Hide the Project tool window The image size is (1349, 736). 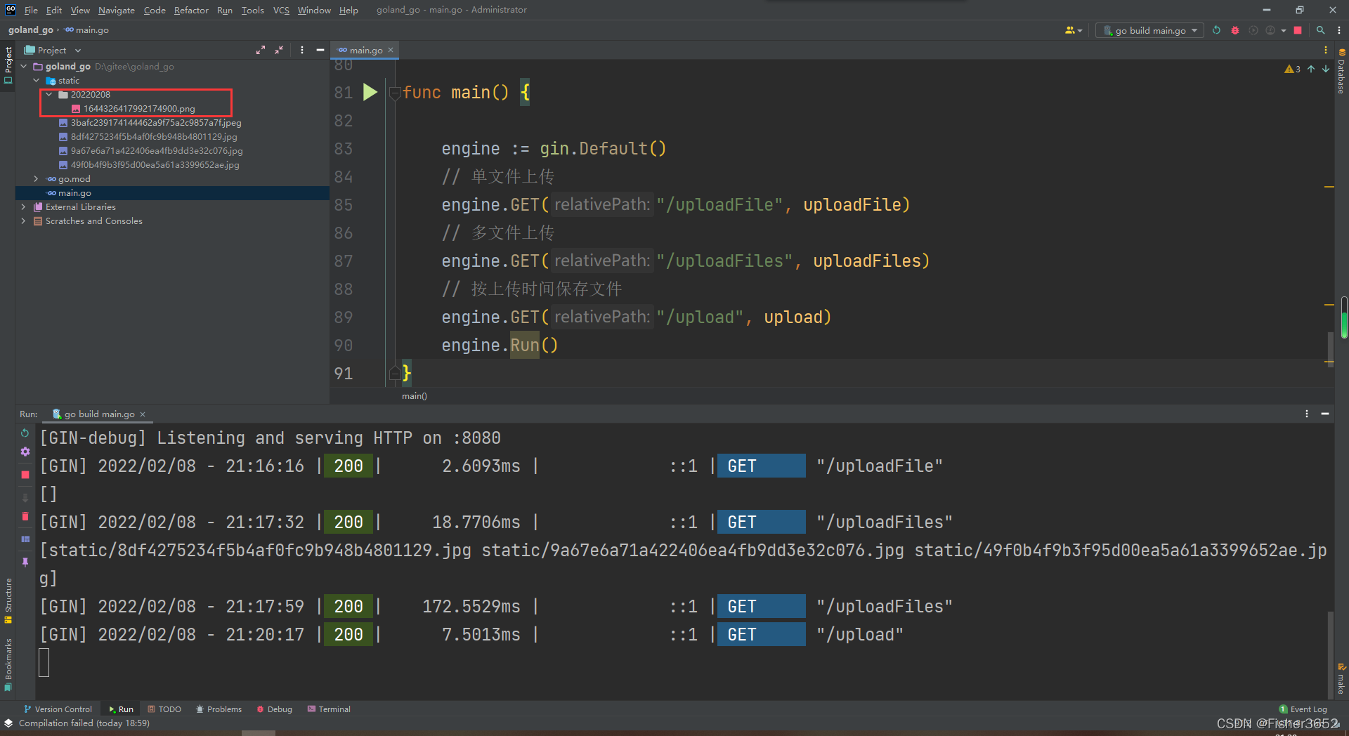[x=320, y=50]
